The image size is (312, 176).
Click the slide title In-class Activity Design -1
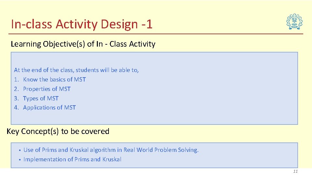(x=82, y=24)
